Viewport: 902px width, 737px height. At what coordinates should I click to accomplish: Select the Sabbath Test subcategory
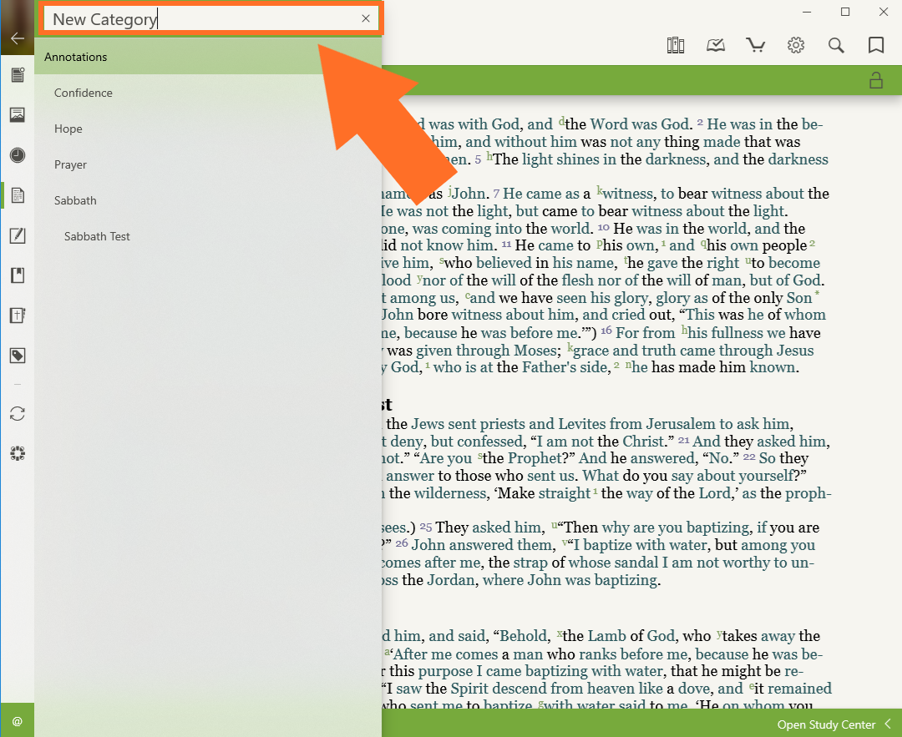(x=97, y=237)
